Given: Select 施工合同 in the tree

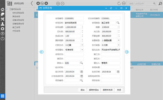Looking at the screenshot, I should pyautogui.click(x=16, y=27).
